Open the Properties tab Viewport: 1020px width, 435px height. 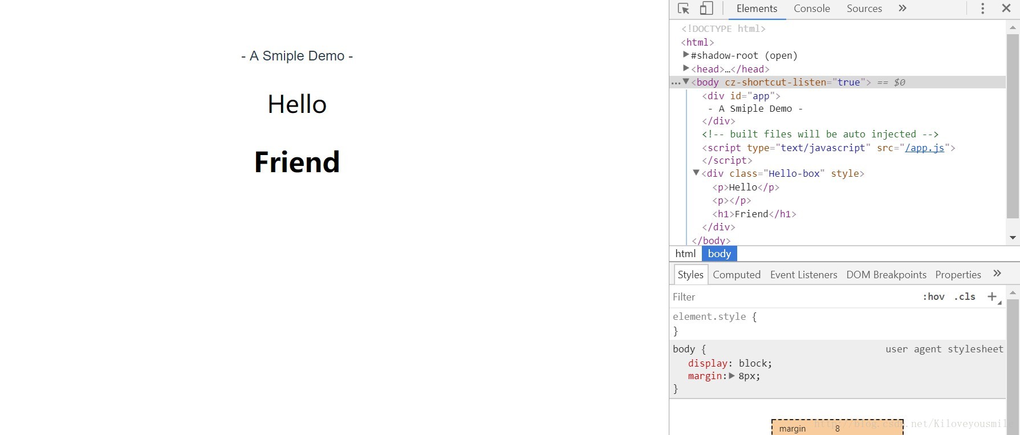(958, 275)
